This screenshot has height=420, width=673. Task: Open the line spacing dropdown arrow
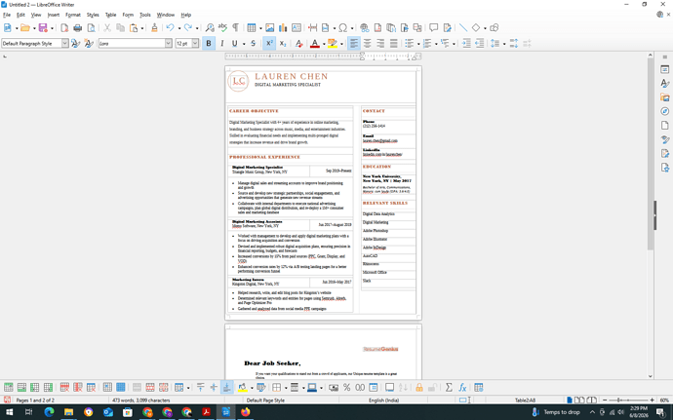tap(504, 44)
